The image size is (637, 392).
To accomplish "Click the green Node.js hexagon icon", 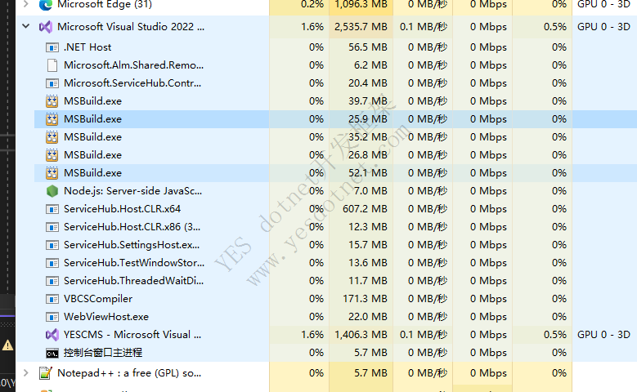I will (52, 191).
